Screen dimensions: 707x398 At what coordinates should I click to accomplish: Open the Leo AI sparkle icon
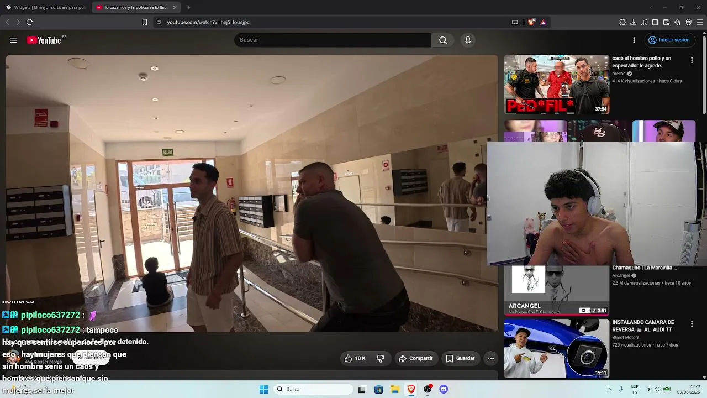tap(678, 22)
